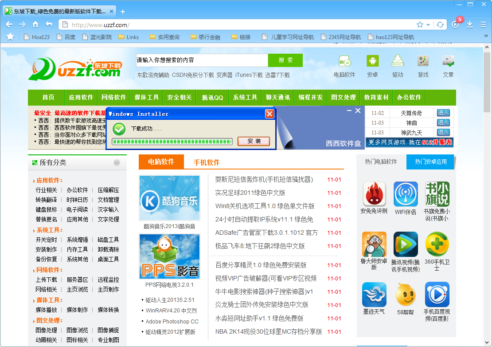Open the 安卓 Android category icon
Screen dimensions: 492x347
pos(372,61)
